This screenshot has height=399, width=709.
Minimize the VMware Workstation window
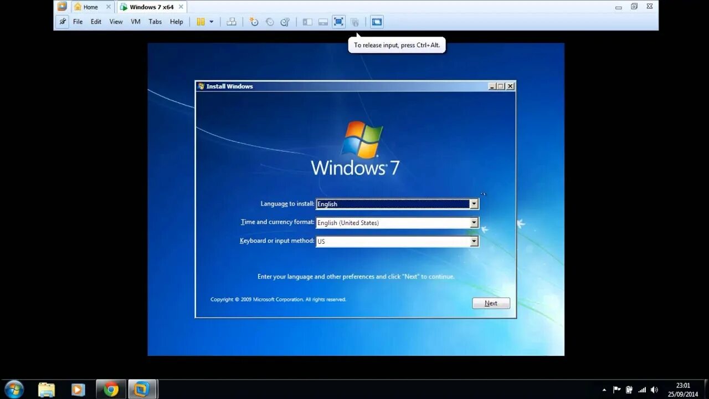pyautogui.click(x=618, y=7)
